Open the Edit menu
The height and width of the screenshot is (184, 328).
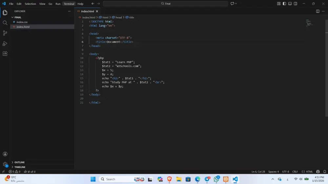[x=19, y=4]
